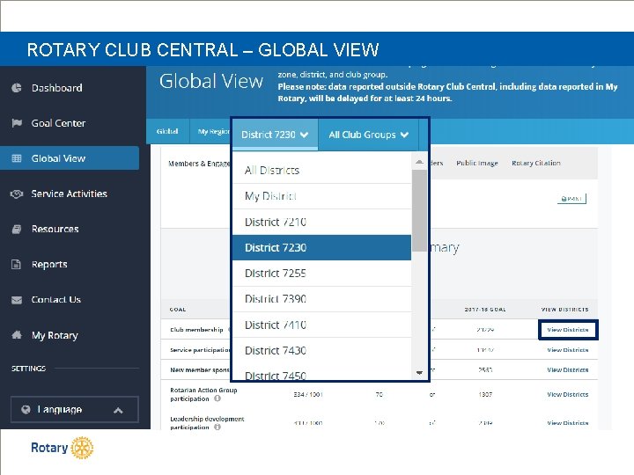Click info icon beside Rotarian Action Group participation
The width and height of the screenshot is (634, 475).
point(217,398)
